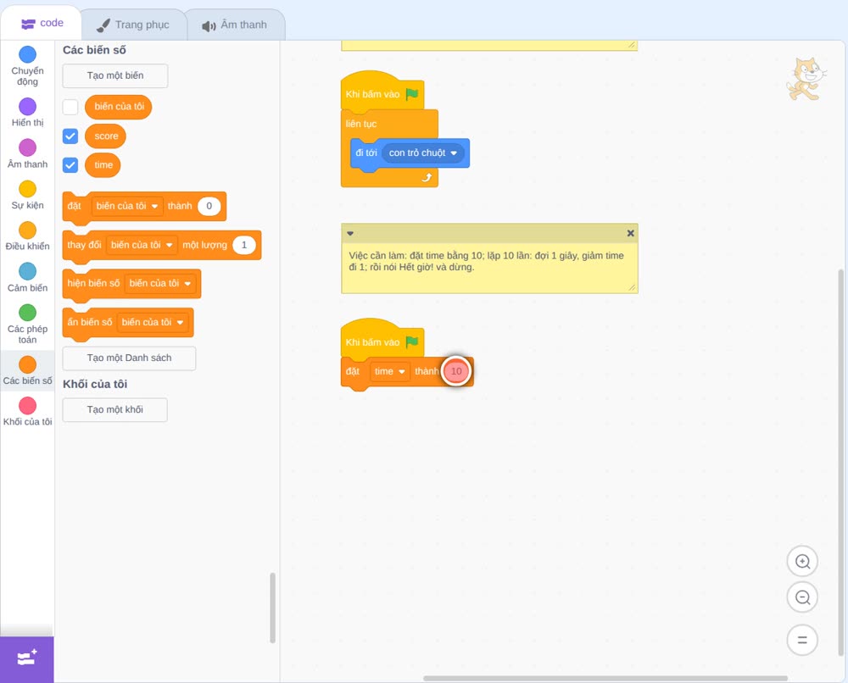This screenshot has height=683, width=848.
Task: Choose the Cảm biến block category
Action: click(28, 277)
